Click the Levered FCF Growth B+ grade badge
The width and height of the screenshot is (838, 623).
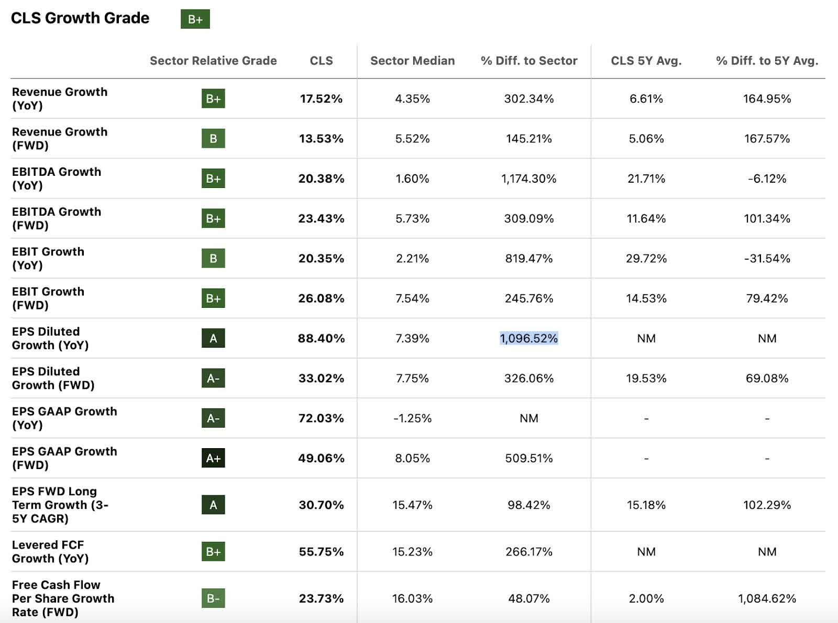coord(213,551)
